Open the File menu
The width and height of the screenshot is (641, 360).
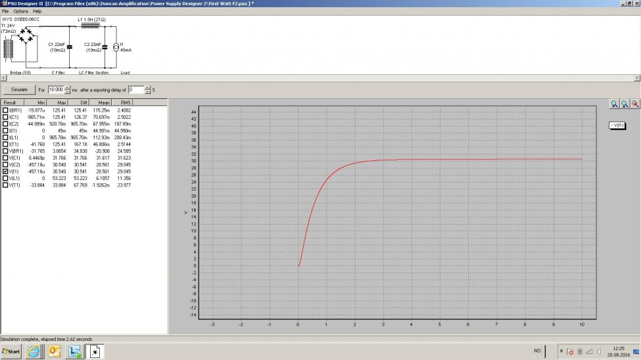pyautogui.click(x=5, y=11)
